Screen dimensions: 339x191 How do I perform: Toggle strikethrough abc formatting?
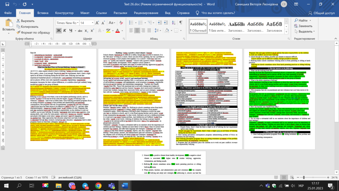point(80,31)
